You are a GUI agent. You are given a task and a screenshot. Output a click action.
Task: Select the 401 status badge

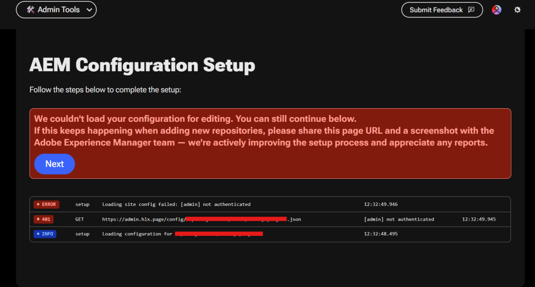pyautogui.click(x=43, y=219)
